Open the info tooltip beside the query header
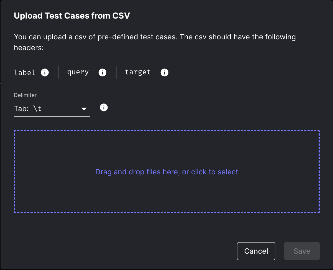Screen dimensions: 333x270 pos(103,72)
